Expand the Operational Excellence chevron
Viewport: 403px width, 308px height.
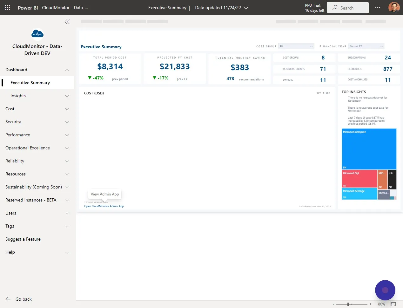coord(67,148)
